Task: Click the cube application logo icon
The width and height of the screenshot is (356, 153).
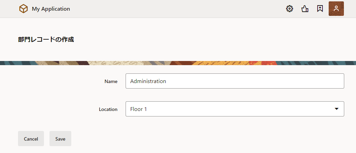Action: (24, 9)
